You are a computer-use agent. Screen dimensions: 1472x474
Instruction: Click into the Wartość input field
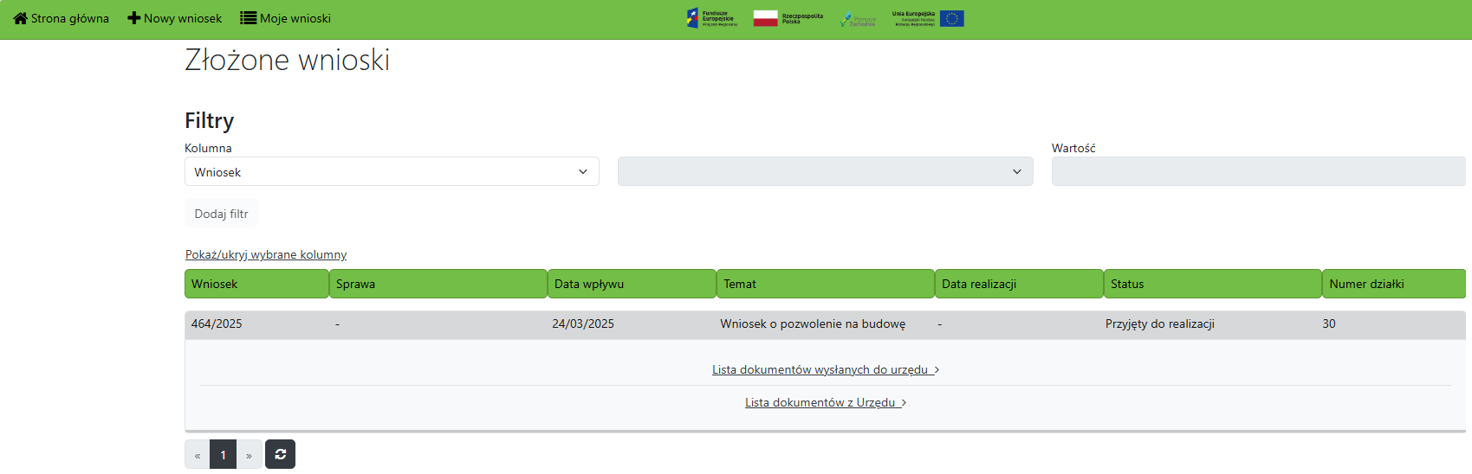click(1257, 171)
